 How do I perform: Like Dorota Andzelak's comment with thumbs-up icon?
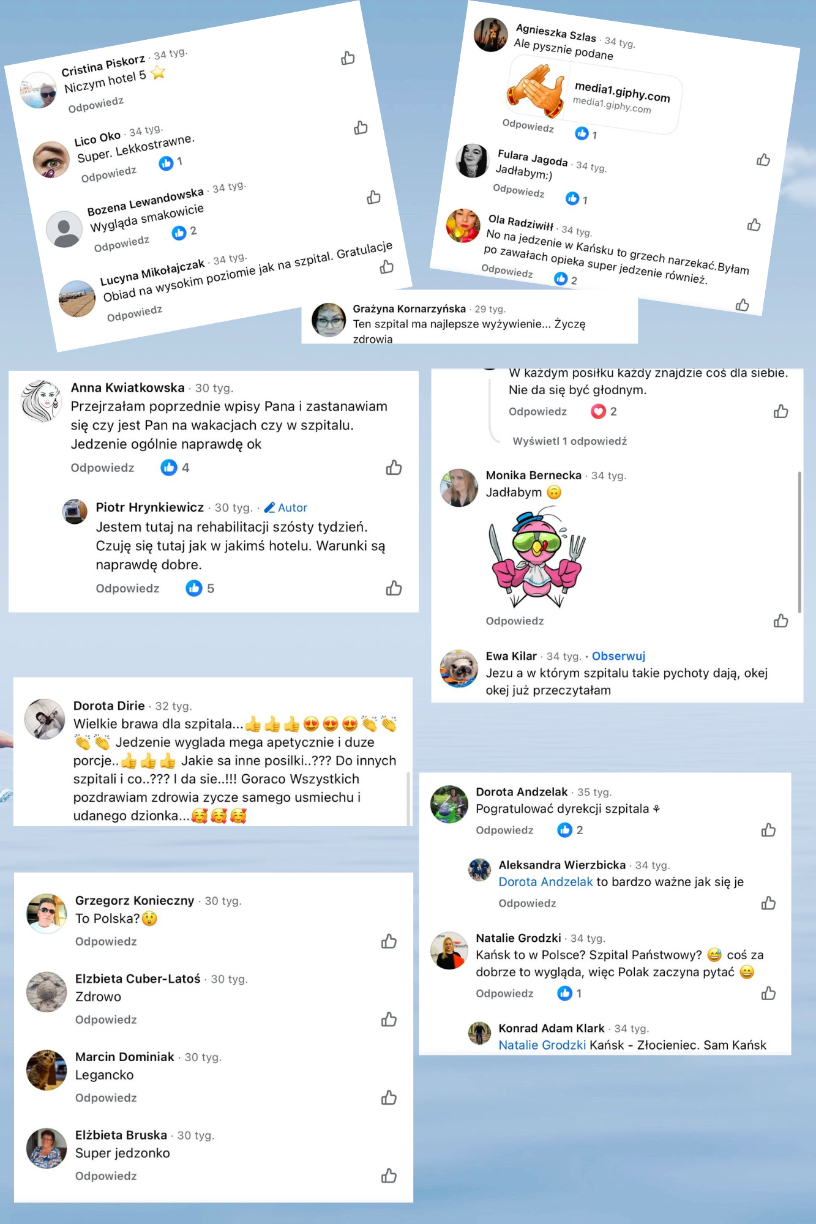click(x=768, y=830)
